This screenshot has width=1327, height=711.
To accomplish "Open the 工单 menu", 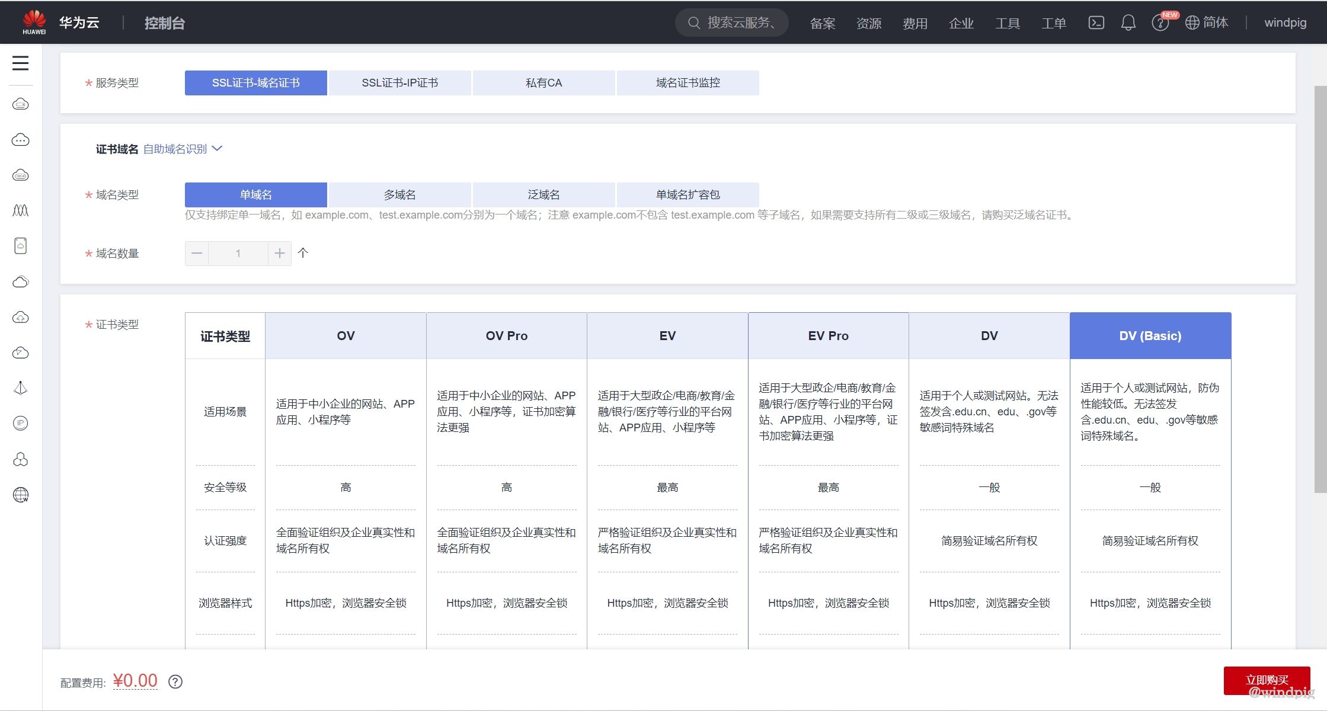I will coord(1054,23).
